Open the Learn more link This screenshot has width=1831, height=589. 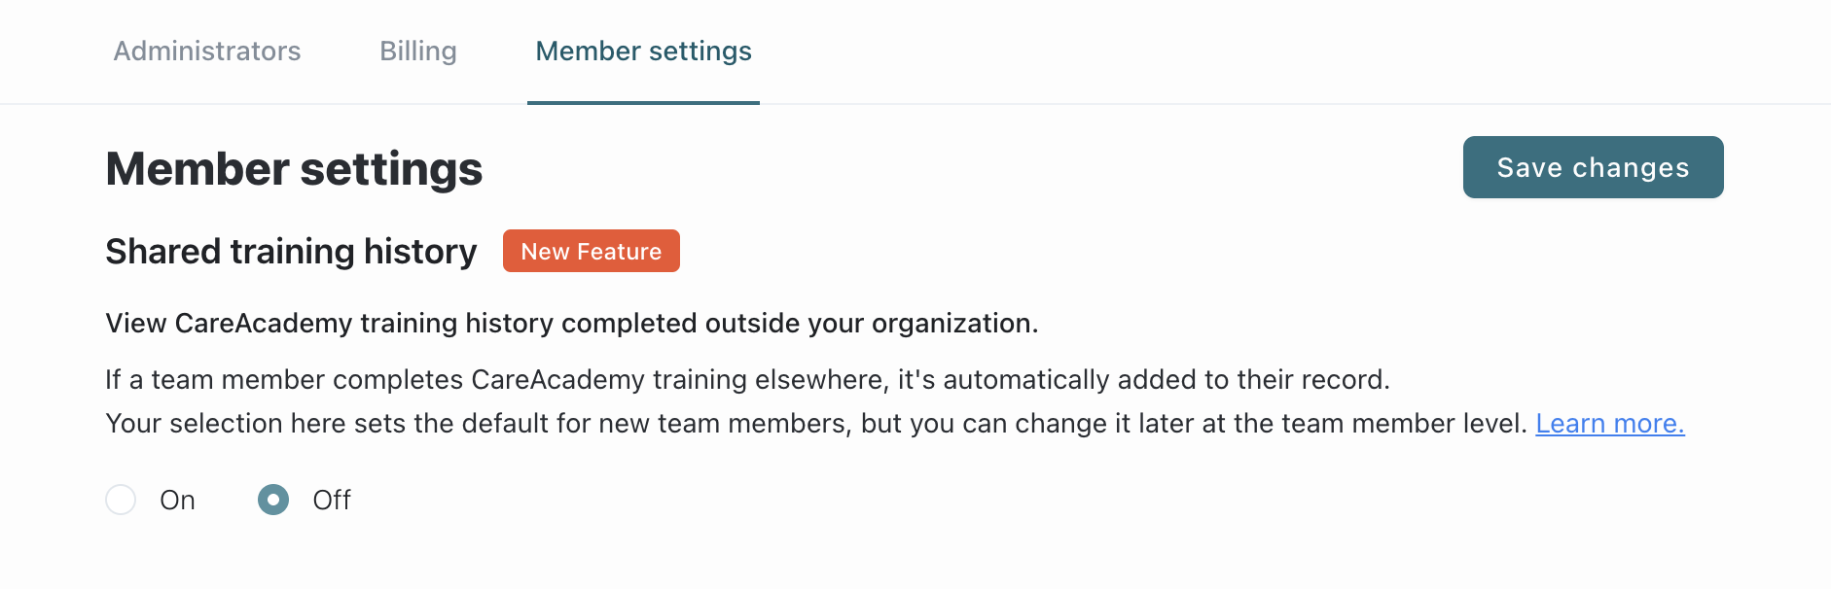[x=1609, y=424]
